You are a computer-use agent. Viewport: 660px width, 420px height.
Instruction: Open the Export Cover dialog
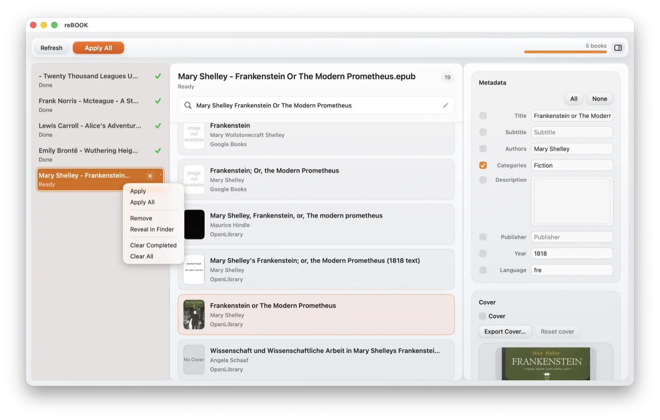(x=504, y=331)
